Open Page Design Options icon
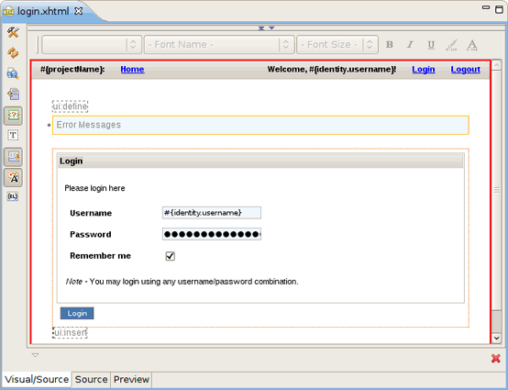Screen dimensions: 508x390 pos(13,73)
